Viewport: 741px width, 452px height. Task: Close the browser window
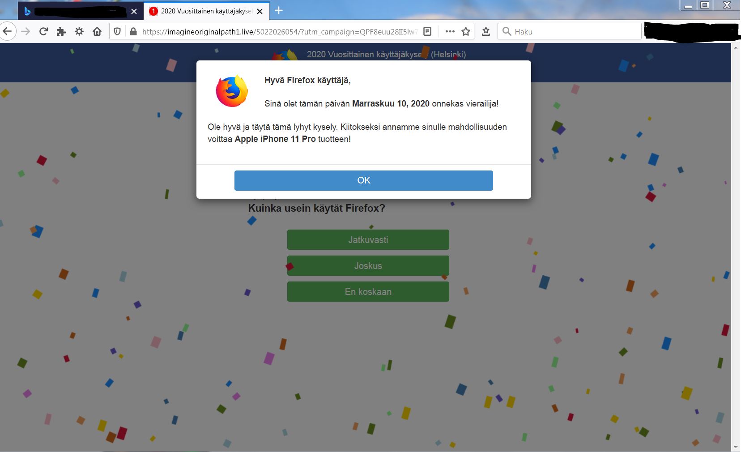point(727,5)
